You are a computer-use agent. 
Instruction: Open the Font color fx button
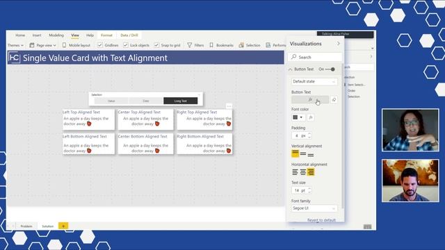[x=311, y=117]
